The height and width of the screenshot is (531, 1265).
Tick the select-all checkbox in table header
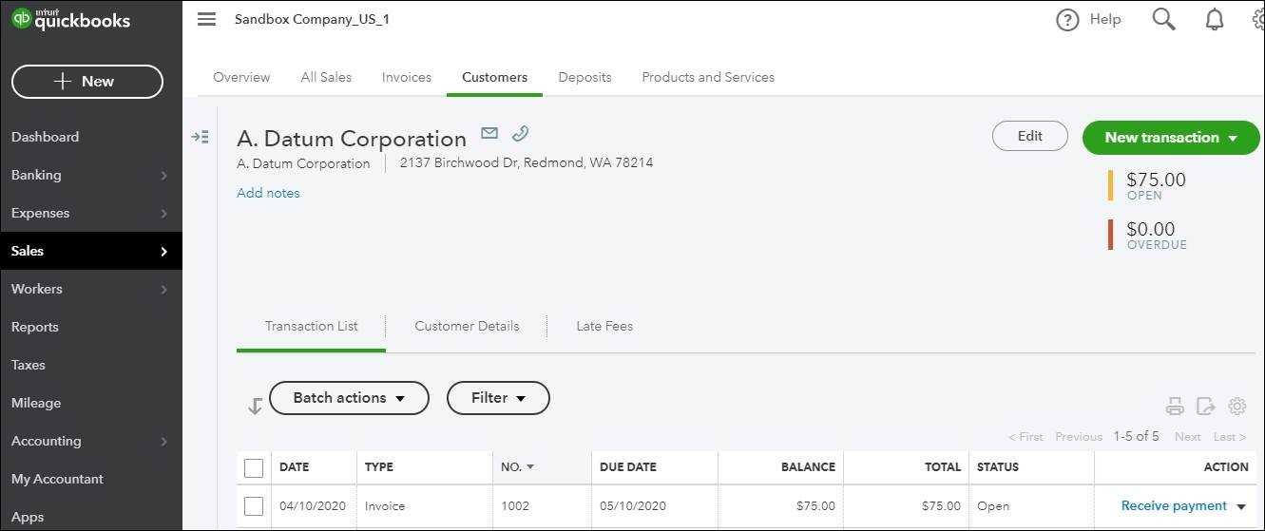click(254, 467)
